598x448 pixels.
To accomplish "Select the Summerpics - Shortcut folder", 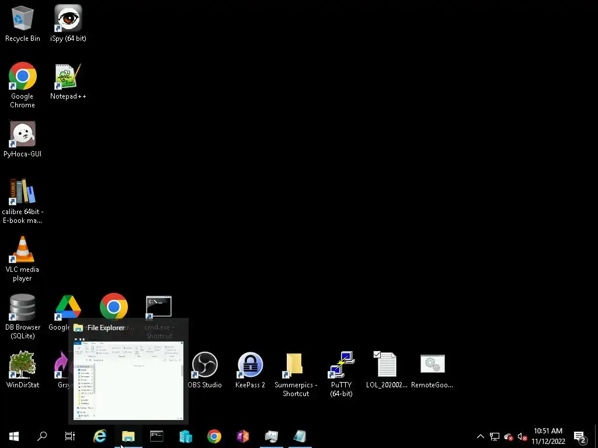I will tap(295, 374).
